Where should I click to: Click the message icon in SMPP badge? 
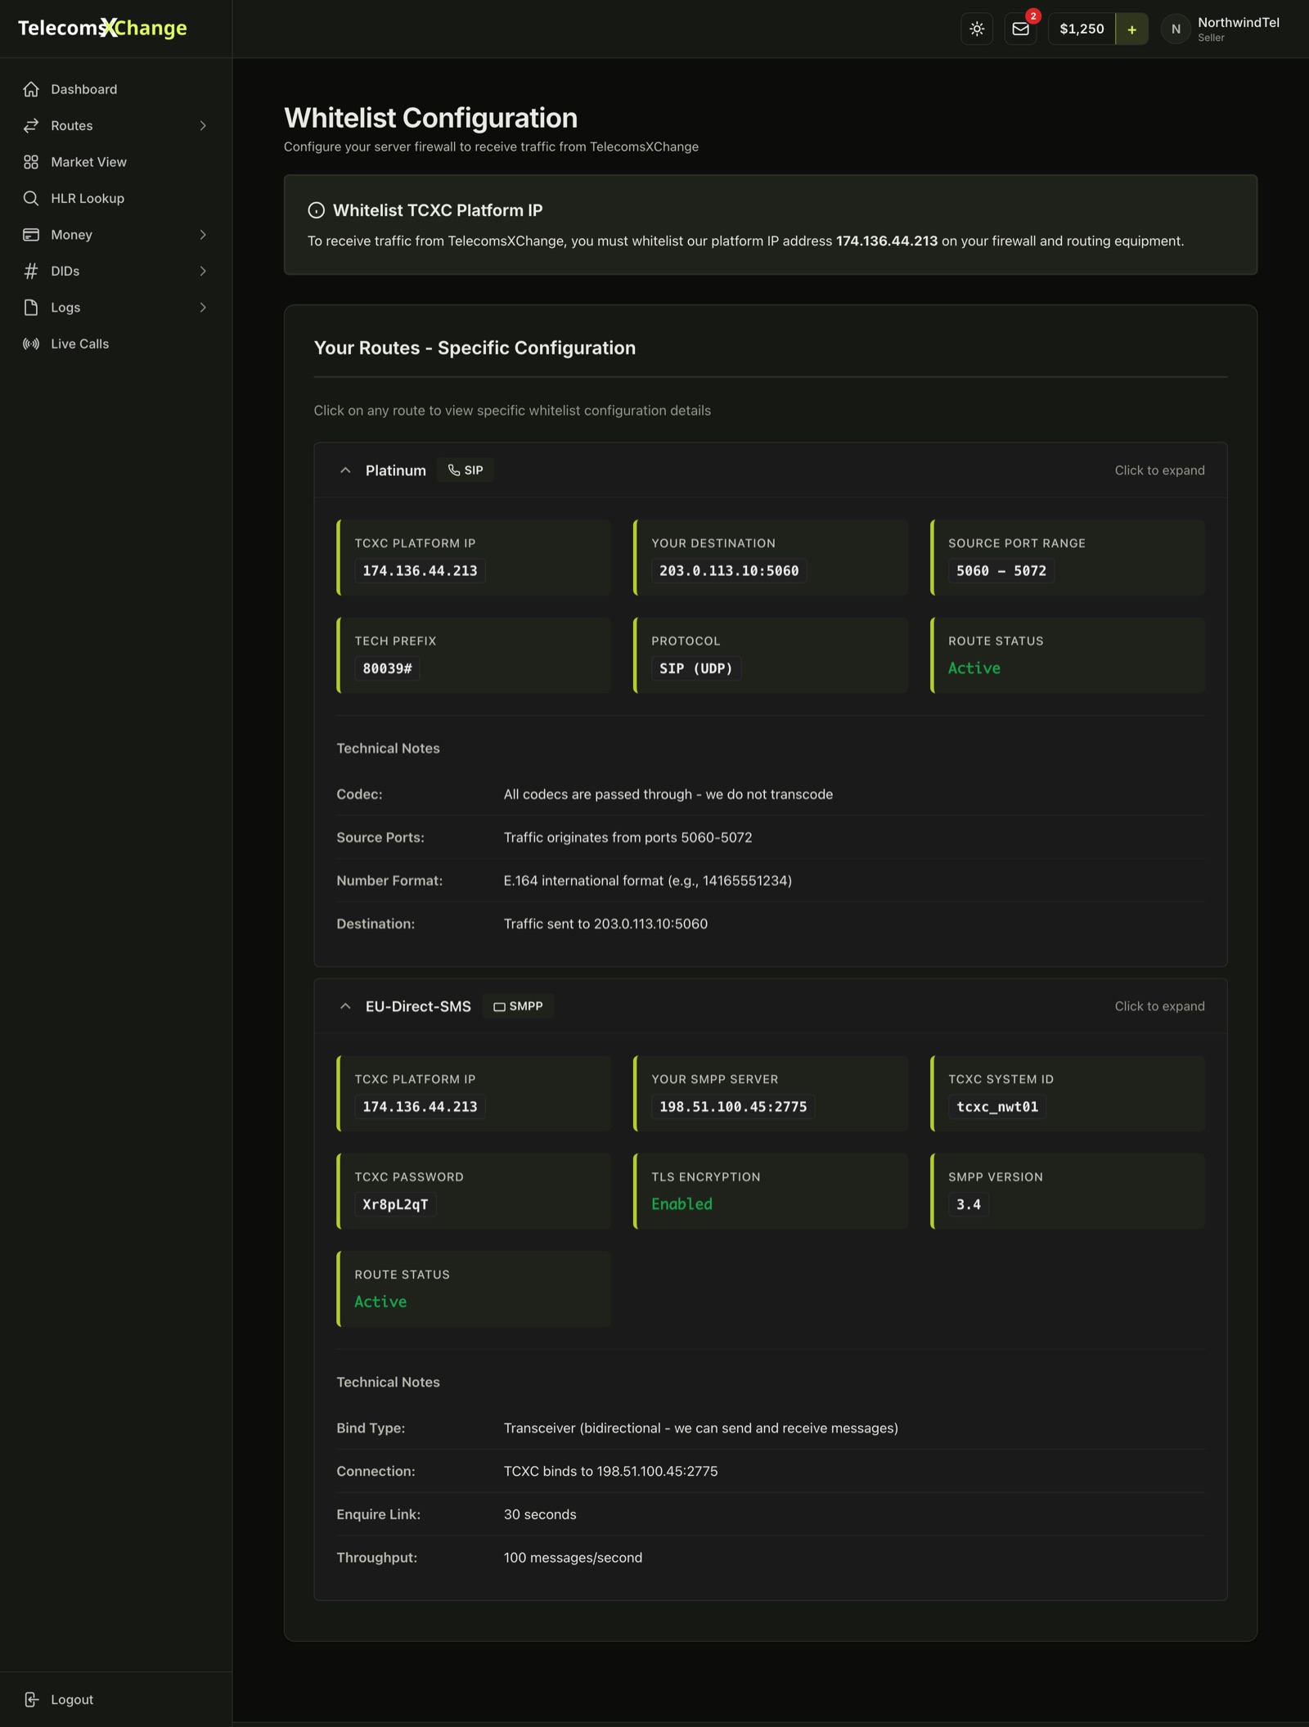pyautogui.click(x=499, y=1006)
